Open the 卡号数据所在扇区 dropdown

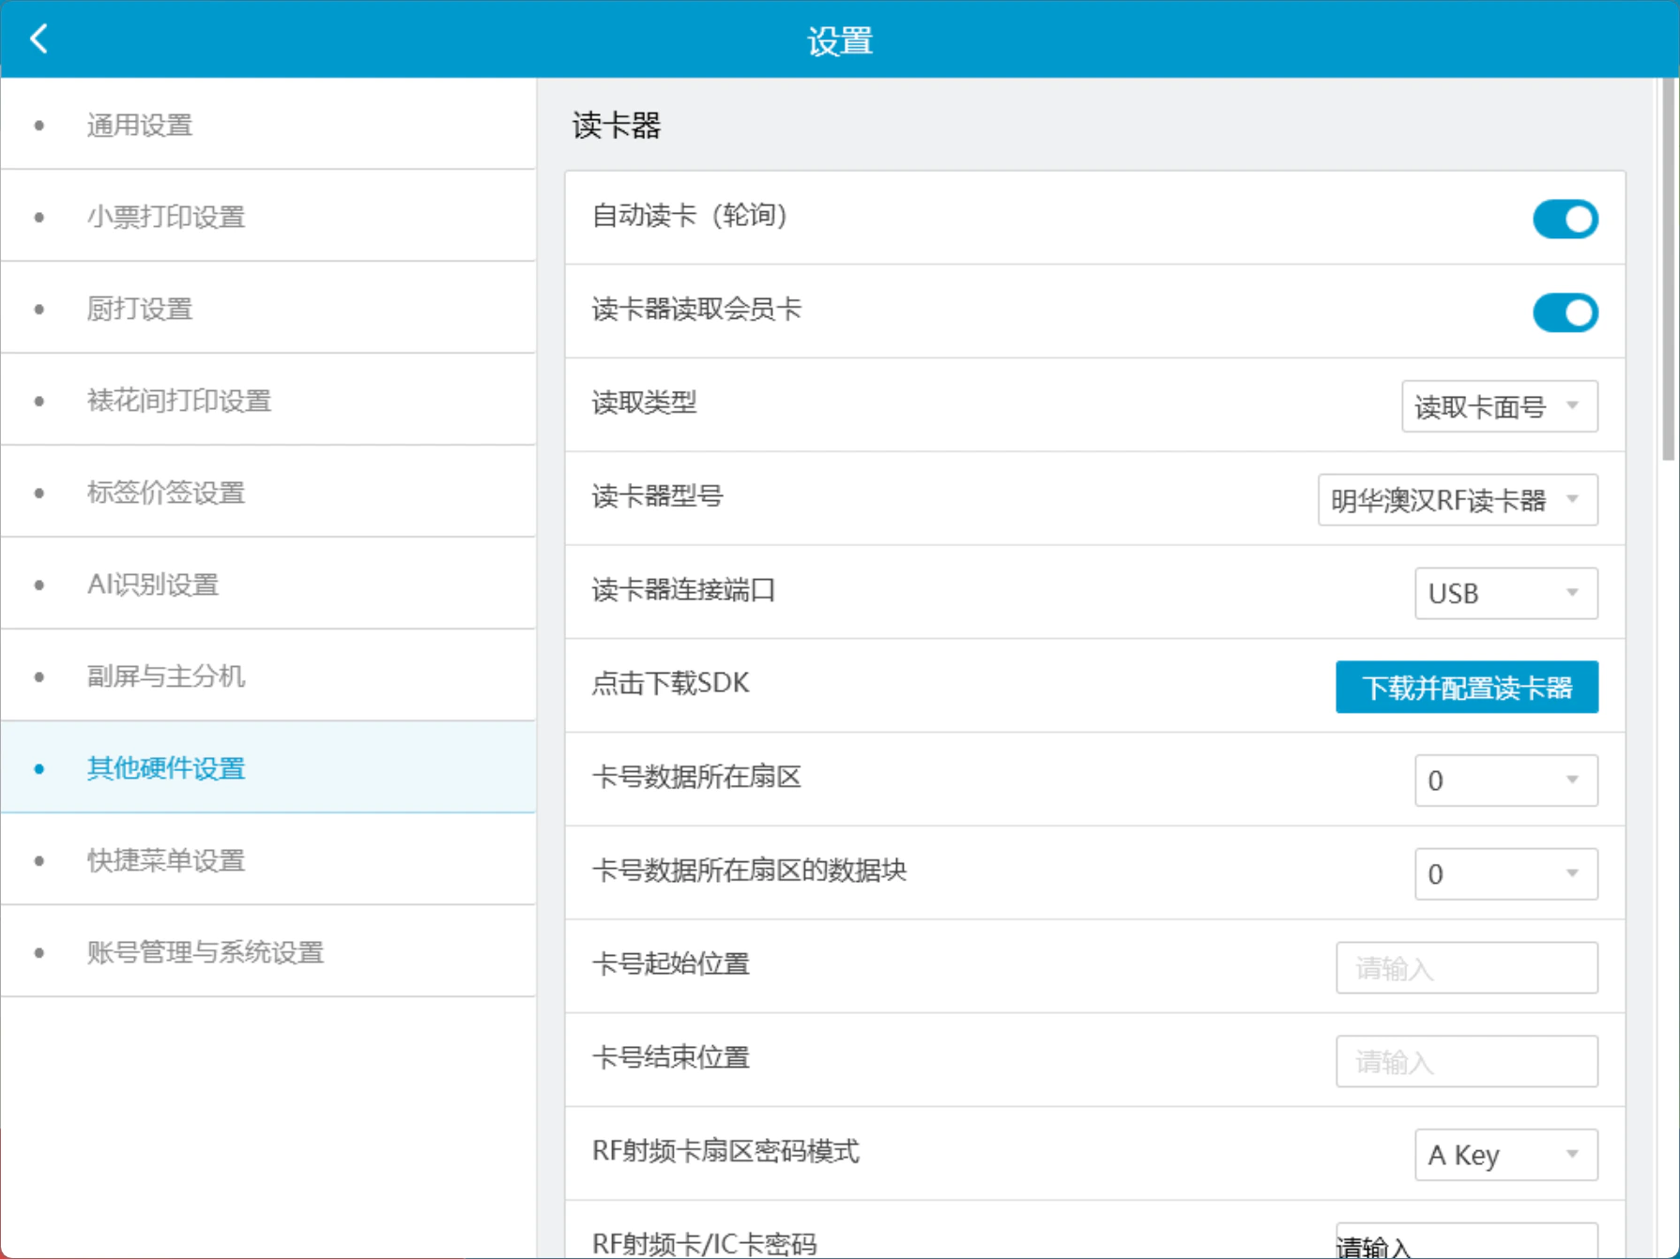[x=1505, y=781]
